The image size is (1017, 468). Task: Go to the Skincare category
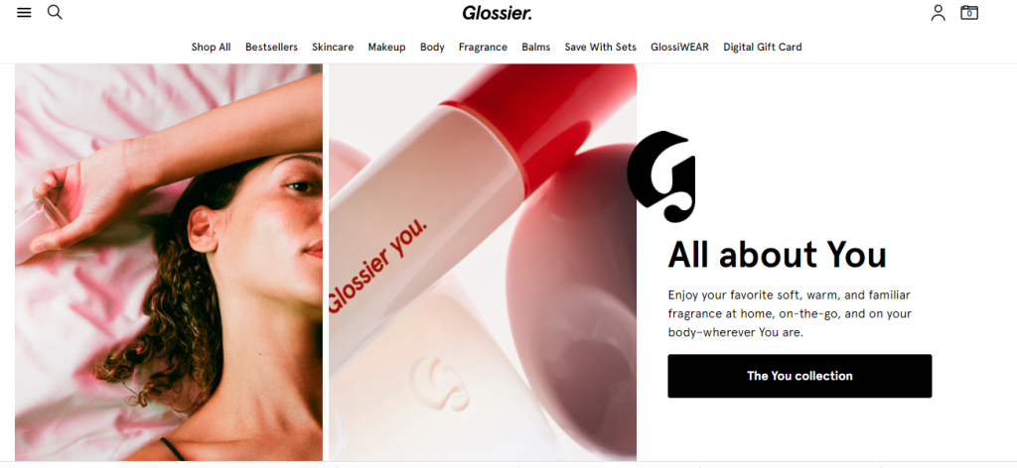333,48
